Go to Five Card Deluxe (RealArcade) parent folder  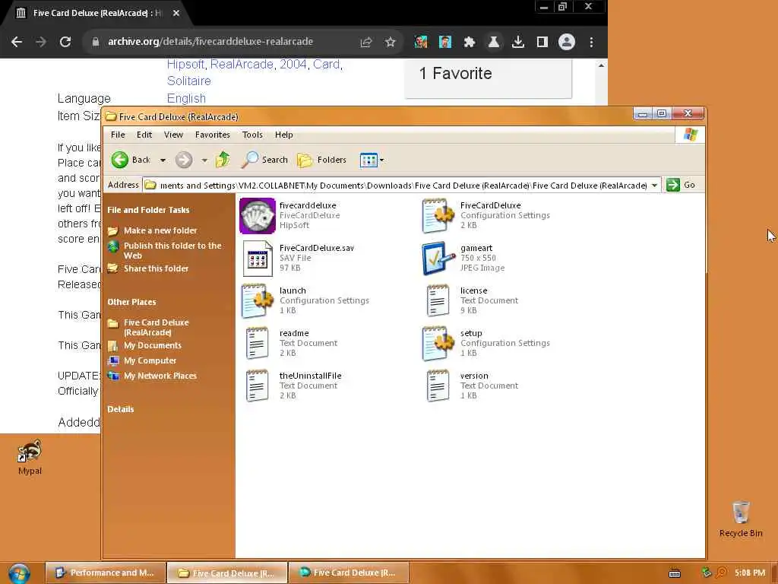tap(156, 327)
